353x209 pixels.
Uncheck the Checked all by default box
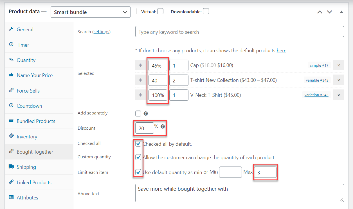(138, 143)
